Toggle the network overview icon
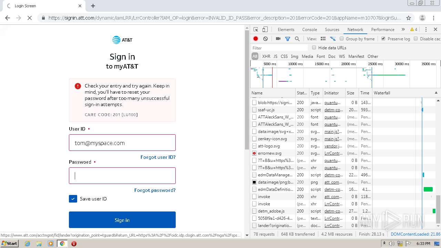 (x=333, y=39)
